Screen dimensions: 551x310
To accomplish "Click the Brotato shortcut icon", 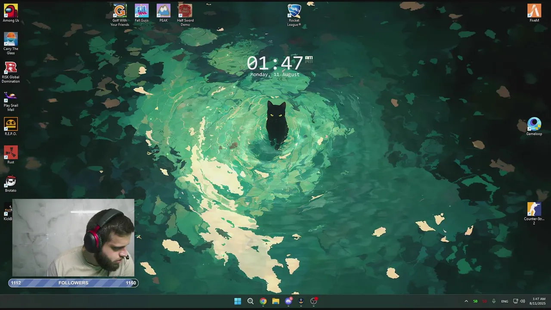I will 11,183.
